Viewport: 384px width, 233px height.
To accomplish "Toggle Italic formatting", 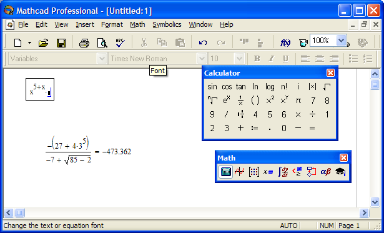I will click(x=271, y=59).
